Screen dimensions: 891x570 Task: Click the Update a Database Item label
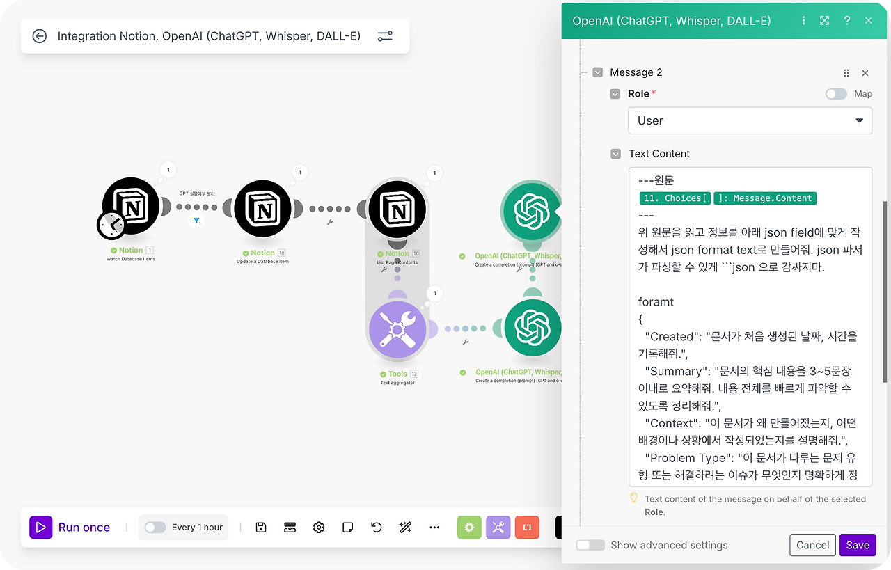[x=262, y=262]
